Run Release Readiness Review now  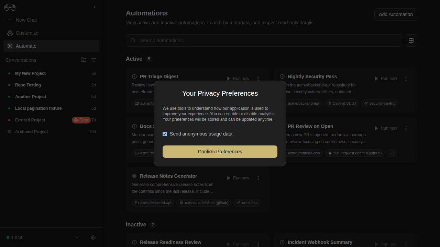(238, 244)
